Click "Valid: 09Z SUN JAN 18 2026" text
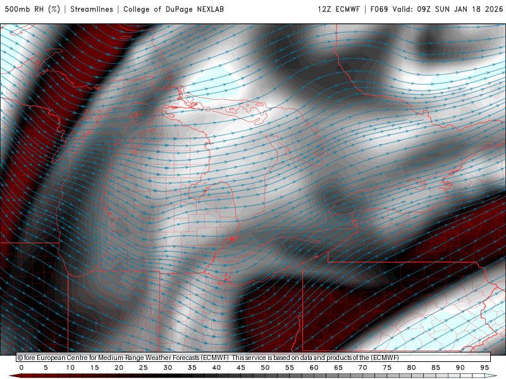 [448, 9]
